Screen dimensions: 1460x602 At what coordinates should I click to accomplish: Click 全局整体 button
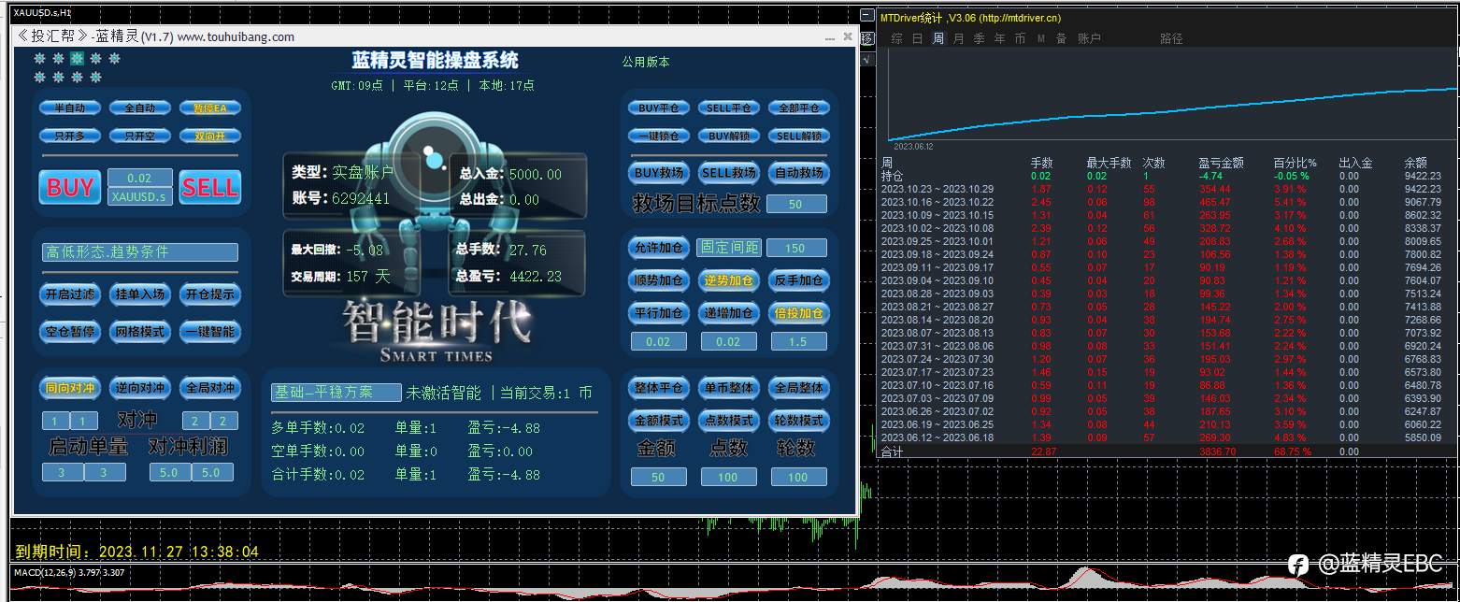click(799, 388)
